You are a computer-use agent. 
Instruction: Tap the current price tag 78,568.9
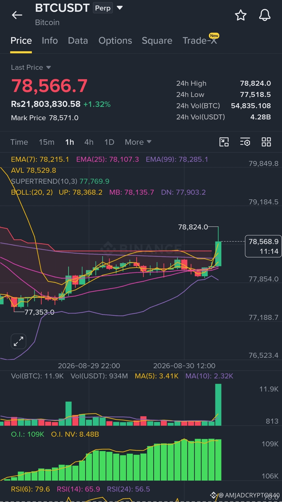pyautogui.click(x=263, y=246)
